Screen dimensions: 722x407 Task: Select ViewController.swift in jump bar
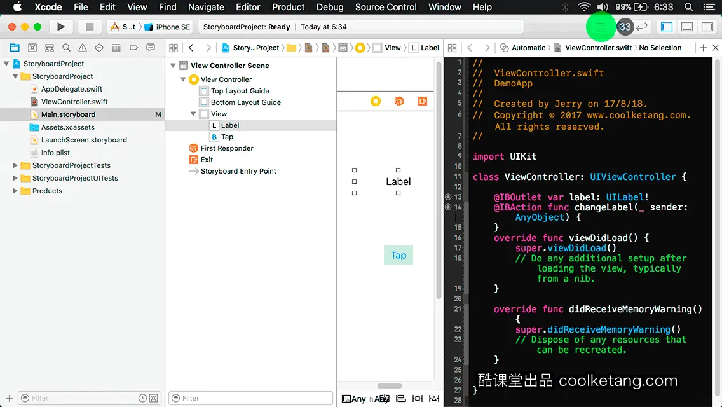coord(593,48)
